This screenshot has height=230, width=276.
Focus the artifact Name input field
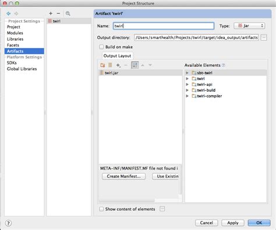164,26
